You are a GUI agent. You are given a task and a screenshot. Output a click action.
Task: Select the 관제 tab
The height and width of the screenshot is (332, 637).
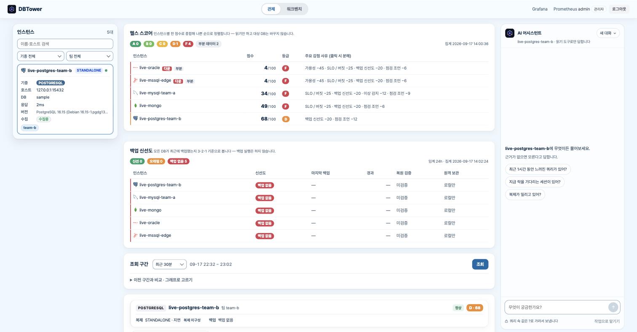(x=271, y=9)
